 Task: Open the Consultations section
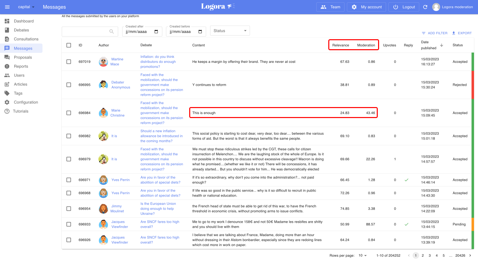7,39
